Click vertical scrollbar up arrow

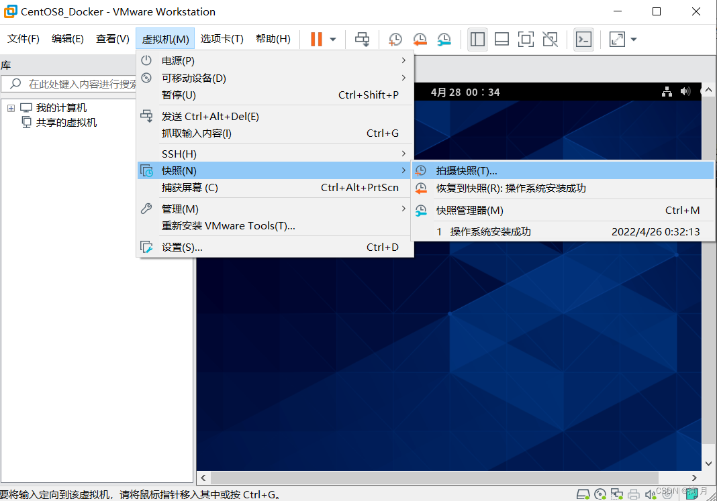708,89
